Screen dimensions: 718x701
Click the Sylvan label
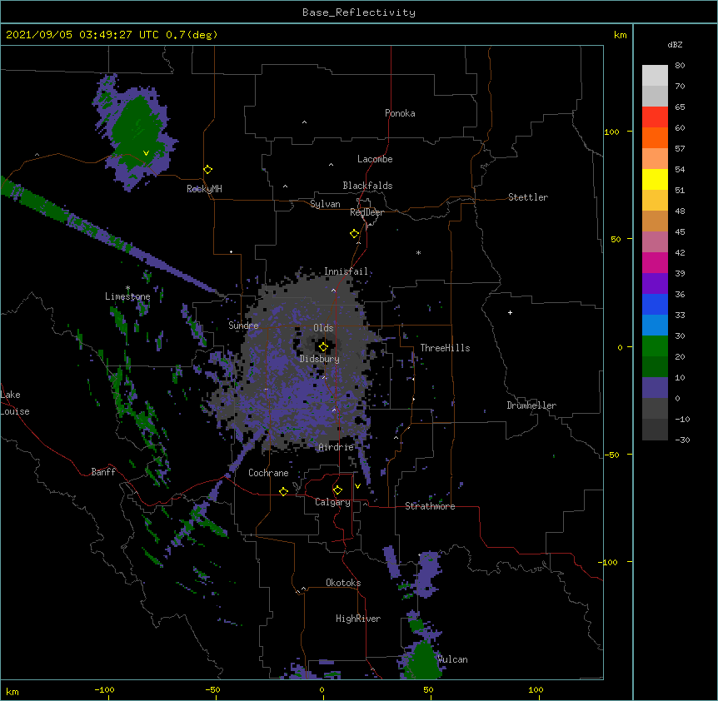325,204
